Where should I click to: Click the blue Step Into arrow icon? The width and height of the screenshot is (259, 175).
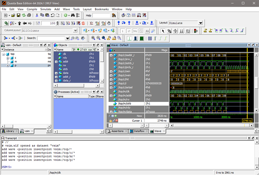(x=119, y=23)
